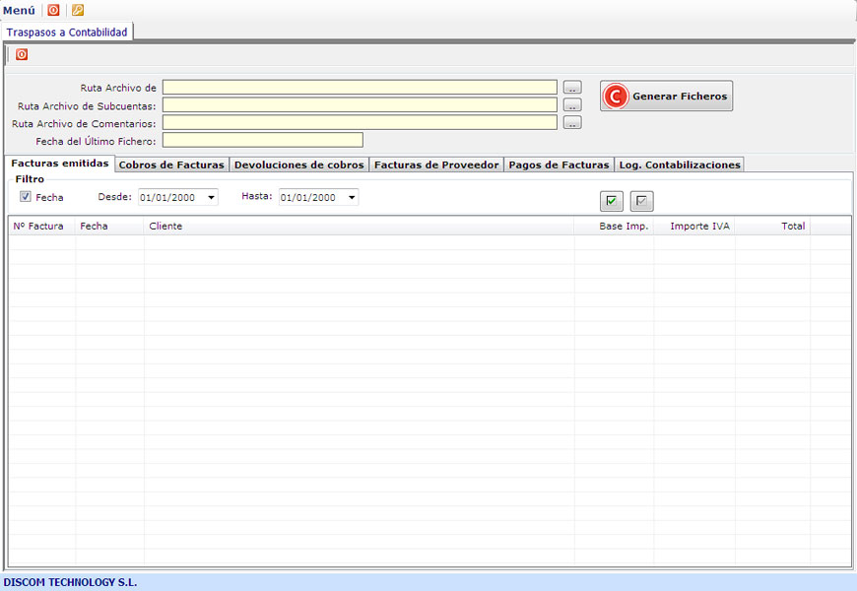This screenshot has height=591, width=857.
Task: Open the Hasta date dropdown
Action: (x=352, y=198)
